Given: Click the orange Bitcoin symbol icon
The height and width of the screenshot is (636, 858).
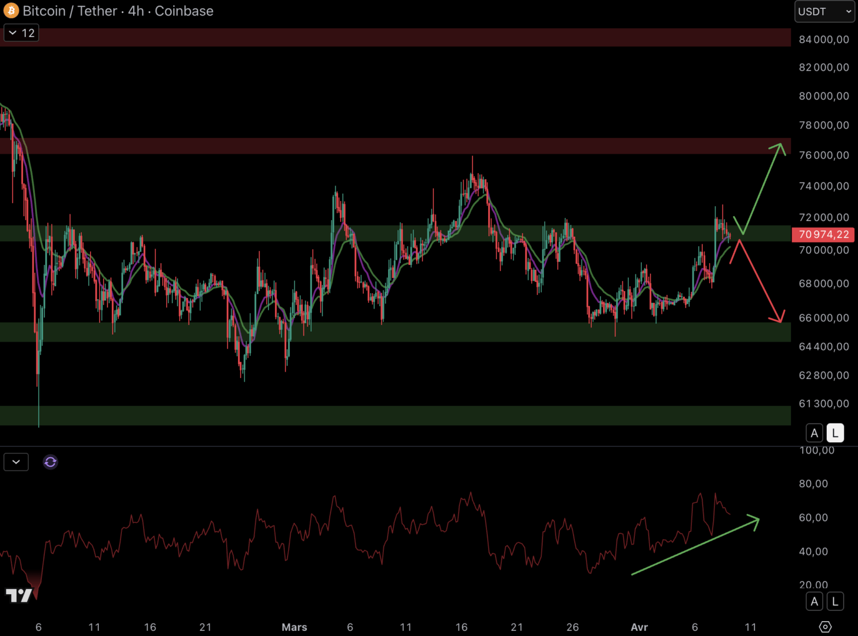Looking at the screenshot, I should tap(11, 11).
